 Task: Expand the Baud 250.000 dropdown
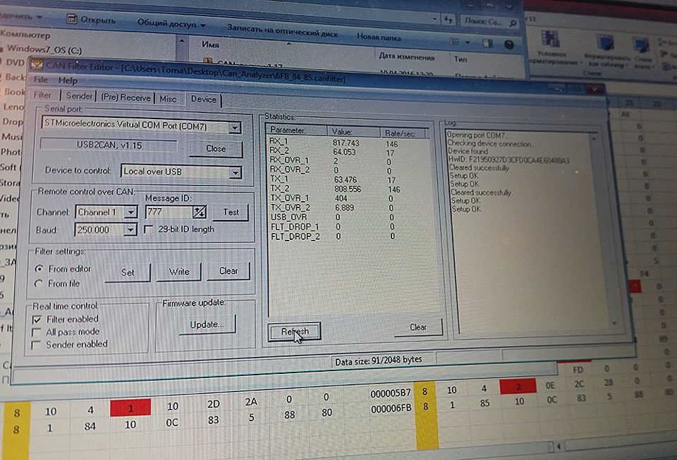(x=130, y=230)
